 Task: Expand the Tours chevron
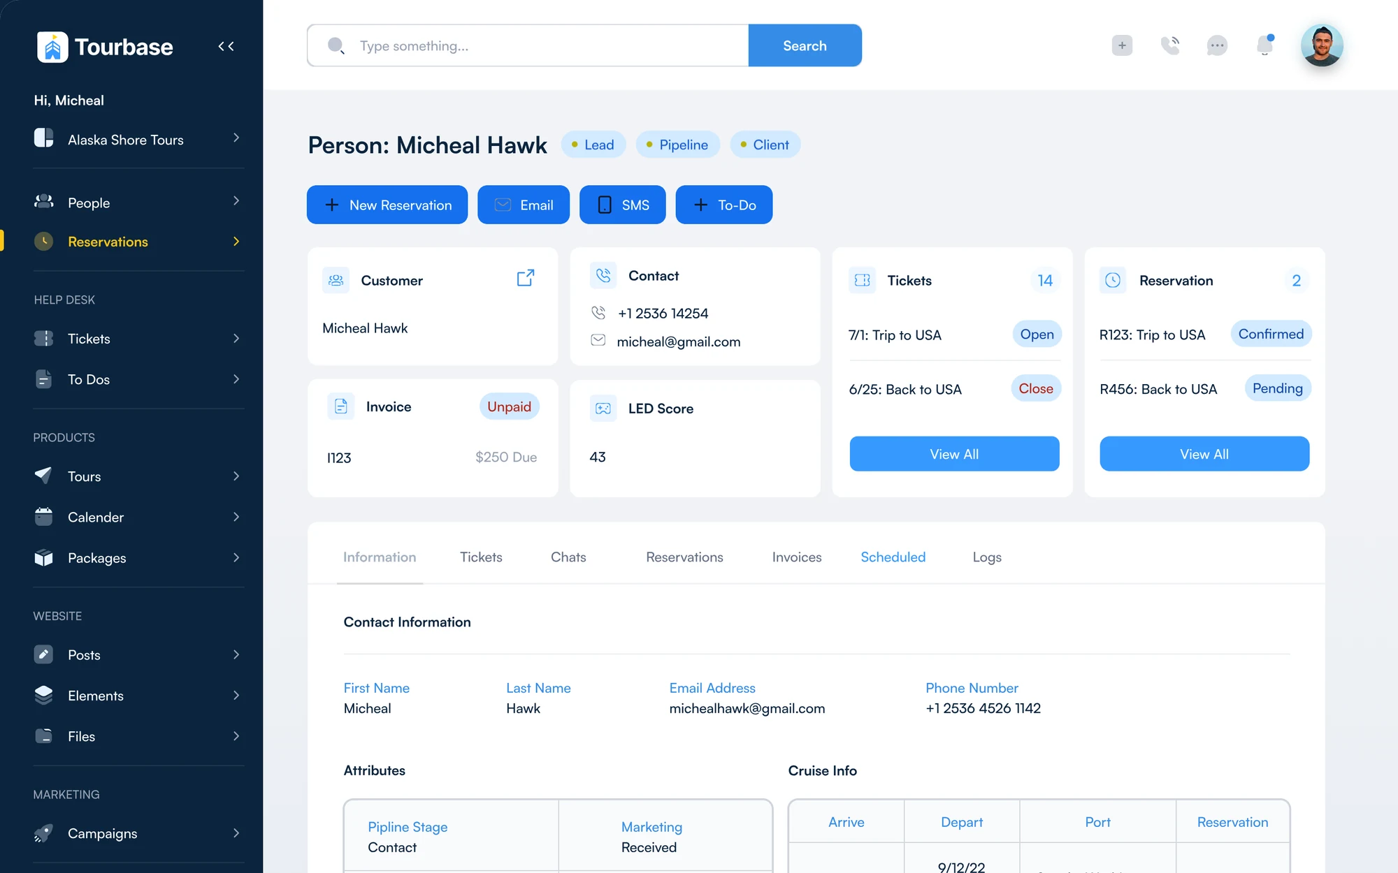click(x=236, y=476)
